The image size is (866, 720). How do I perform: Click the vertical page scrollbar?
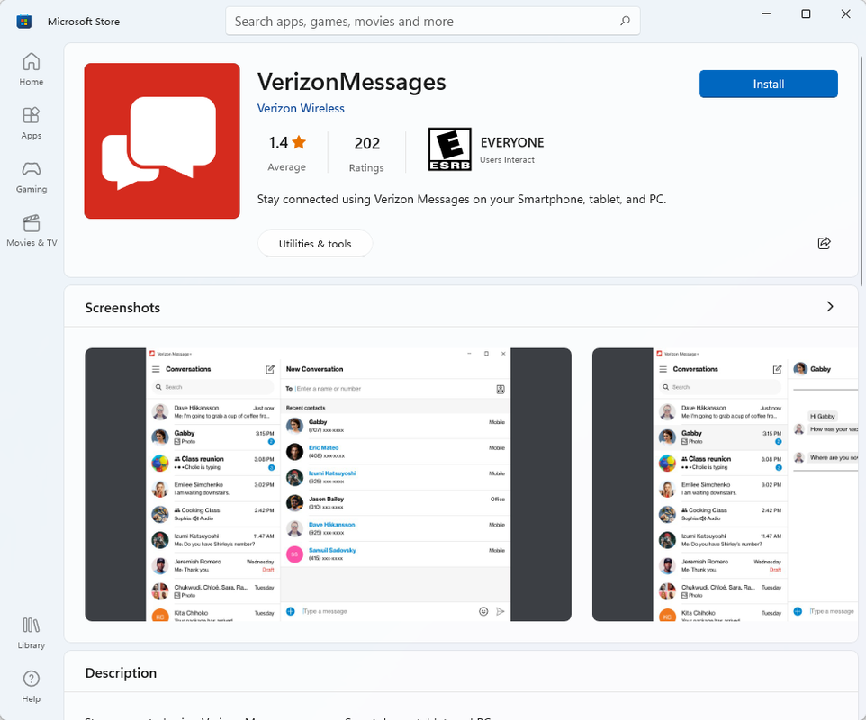pyautogui.click(x=861, y=171)
